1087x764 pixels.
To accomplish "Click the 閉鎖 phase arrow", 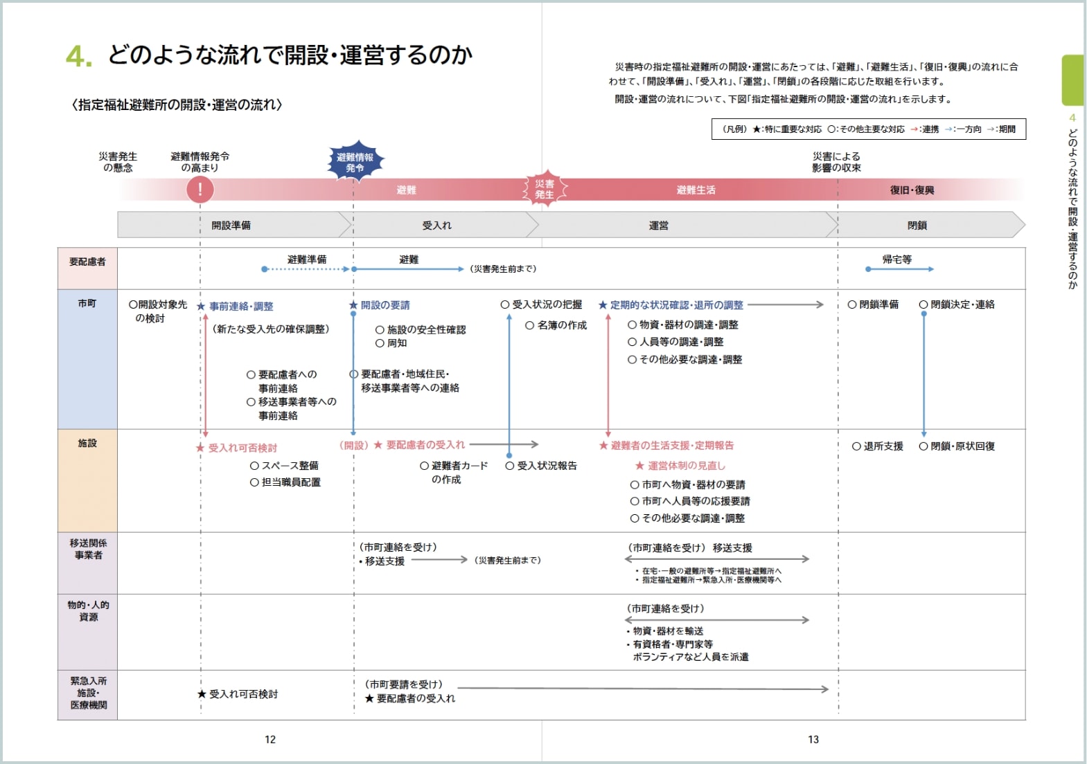I will pyautogui.click(x=917, y=226).
